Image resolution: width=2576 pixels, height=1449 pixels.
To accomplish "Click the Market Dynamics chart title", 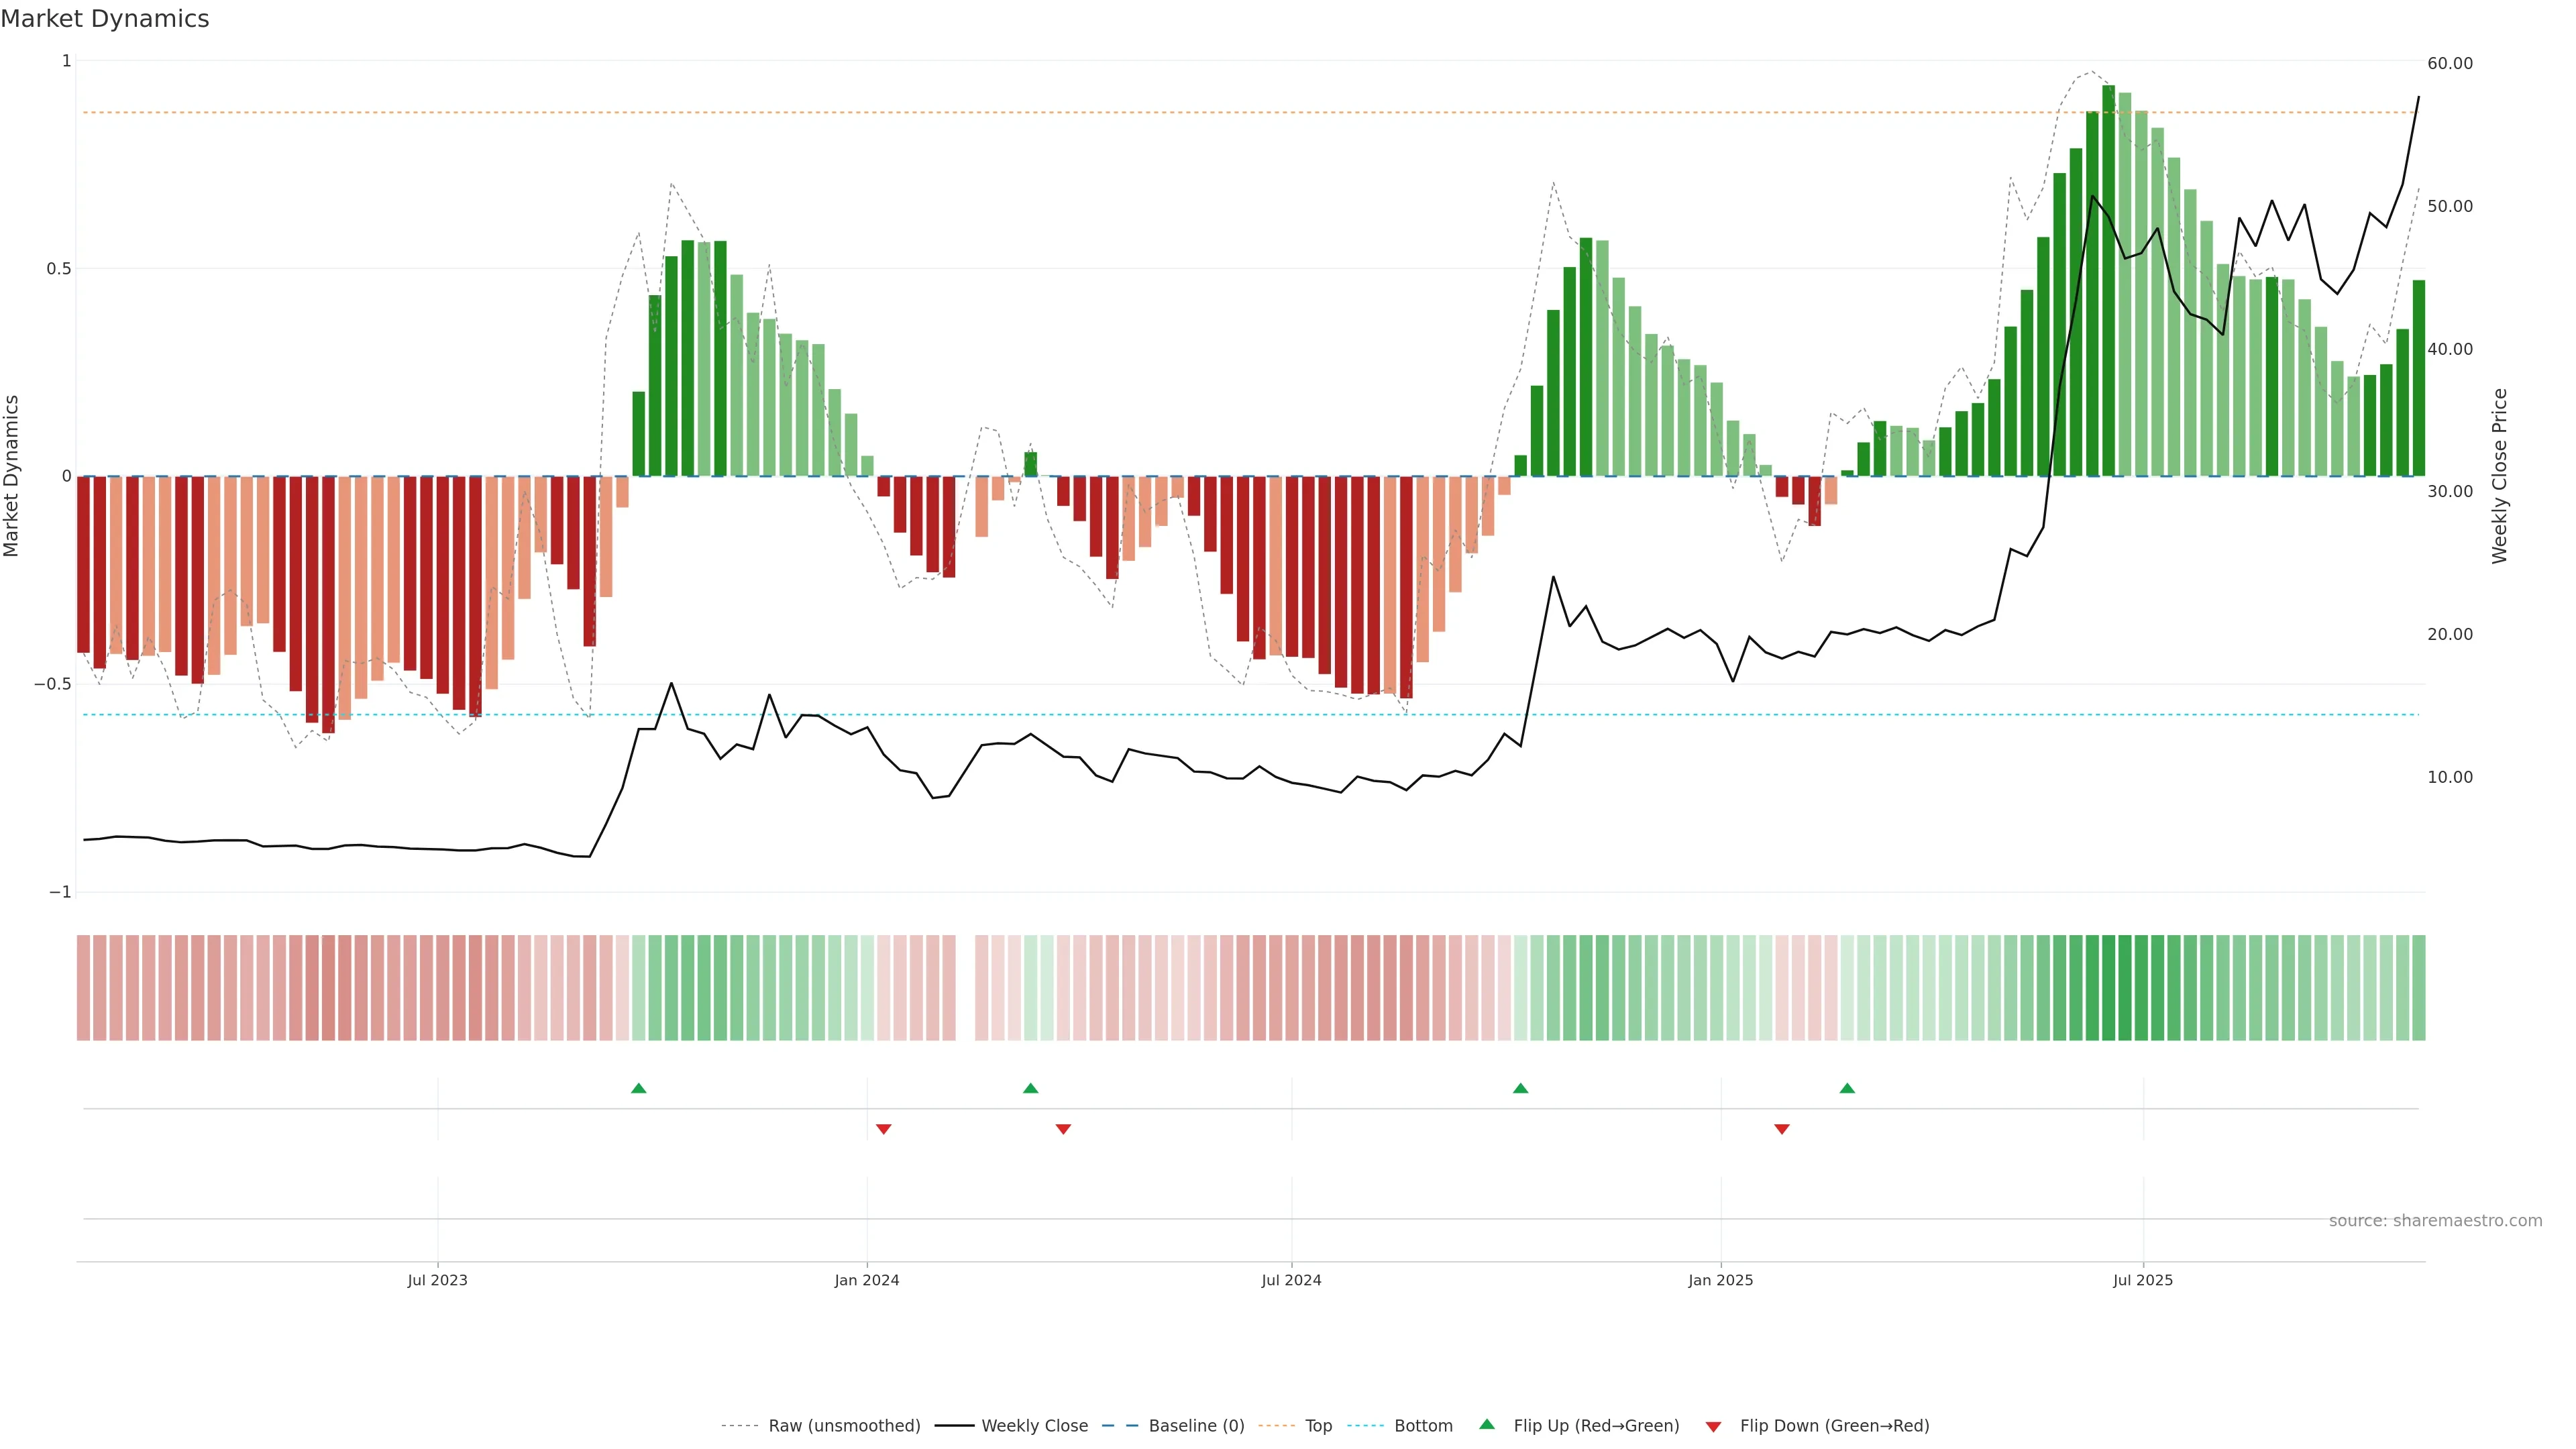I will pyautogui.click(x=105, y=19).
